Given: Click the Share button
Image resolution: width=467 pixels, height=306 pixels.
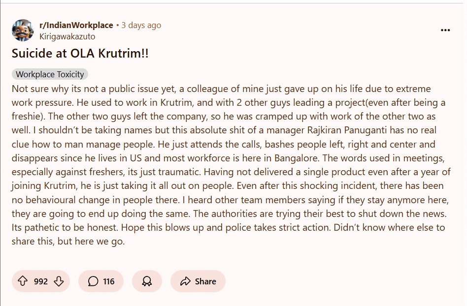Looking at the screenshot, I should 198,281.
